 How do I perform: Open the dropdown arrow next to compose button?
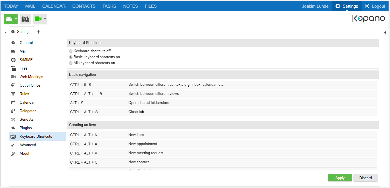16,18
